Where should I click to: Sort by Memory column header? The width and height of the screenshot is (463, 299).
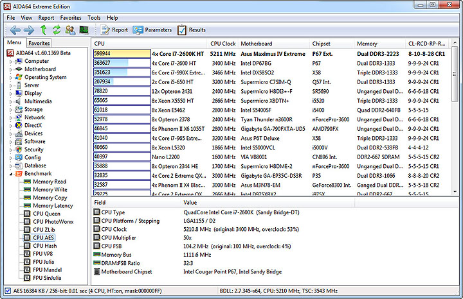coord(380,44)
